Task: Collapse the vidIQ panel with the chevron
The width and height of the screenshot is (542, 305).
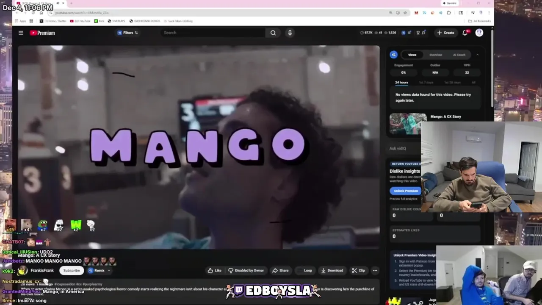Action: (477, 55)
